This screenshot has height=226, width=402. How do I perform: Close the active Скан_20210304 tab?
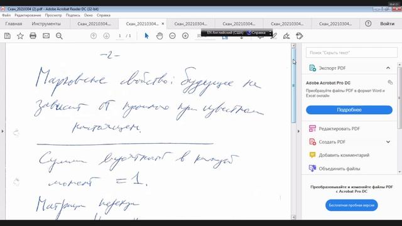(x=163, y=24)
